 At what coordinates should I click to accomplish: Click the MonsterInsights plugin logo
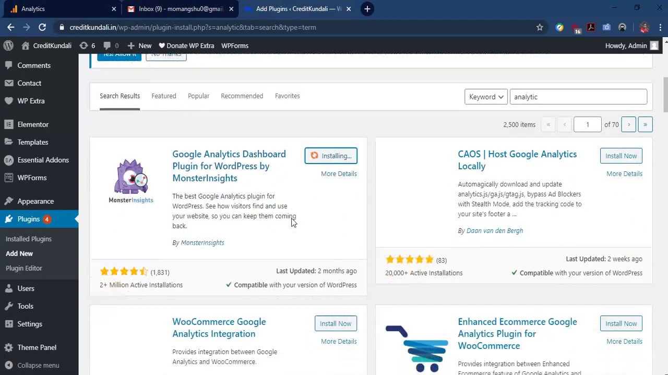(131, 181)
